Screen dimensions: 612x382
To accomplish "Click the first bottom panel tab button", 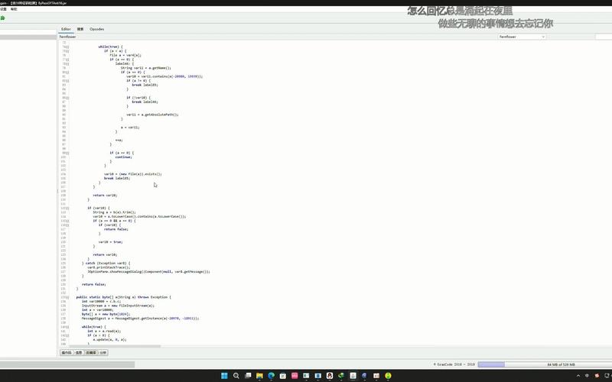I will click(x=67, y=353).
